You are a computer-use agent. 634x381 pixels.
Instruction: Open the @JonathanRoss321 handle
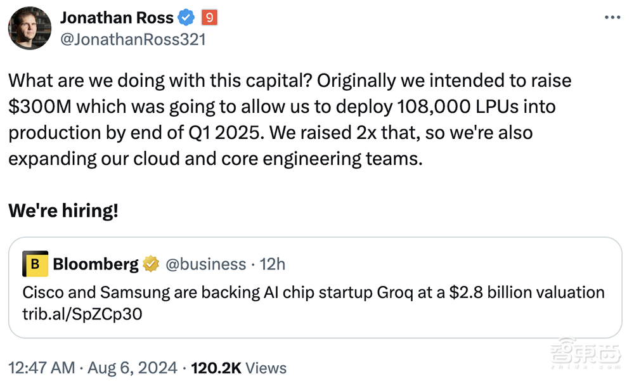coord(133,39)
